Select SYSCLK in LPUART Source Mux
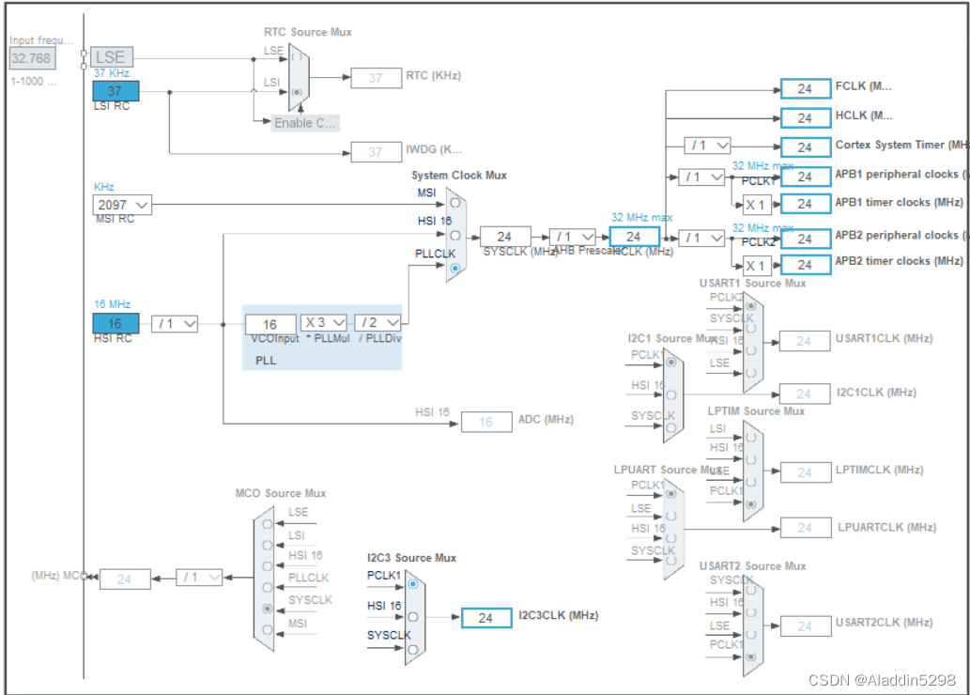 point(671,560)
